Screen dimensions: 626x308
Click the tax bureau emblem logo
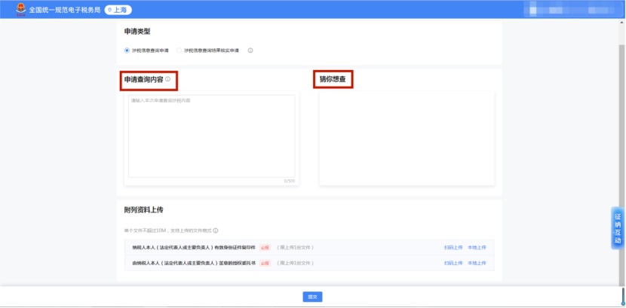(20, 10)
